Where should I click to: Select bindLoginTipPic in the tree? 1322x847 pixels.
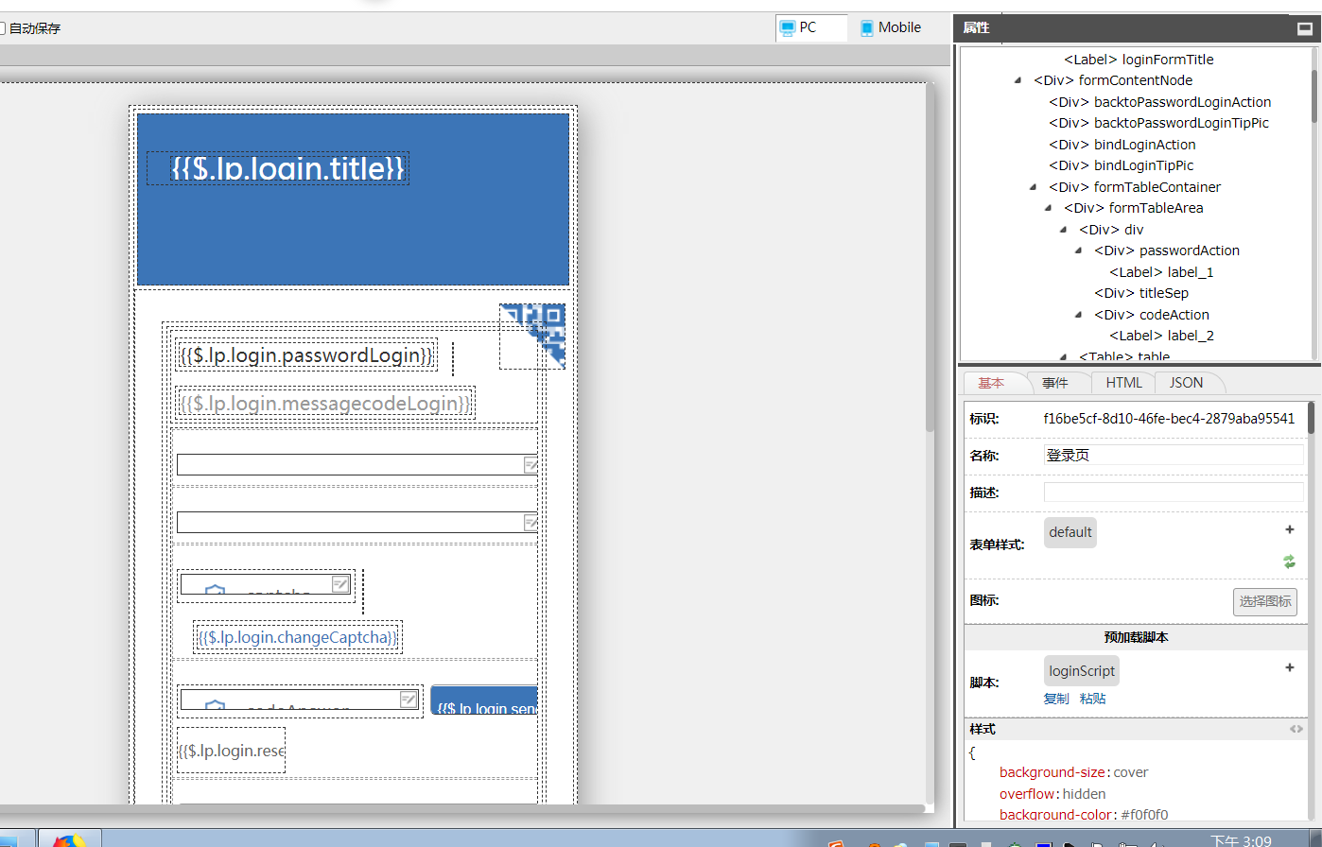(1121, 165)
